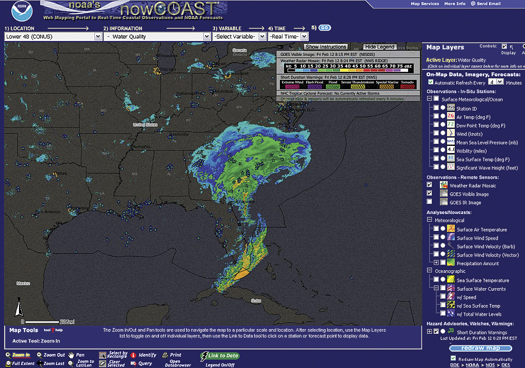Click the Extreme Wind warning legend swatch

[292, 86]
